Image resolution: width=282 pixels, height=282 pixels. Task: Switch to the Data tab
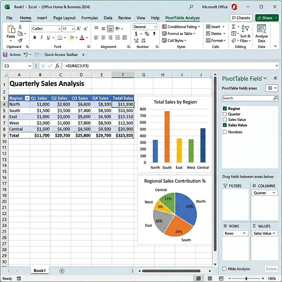[x=108, y=18]
